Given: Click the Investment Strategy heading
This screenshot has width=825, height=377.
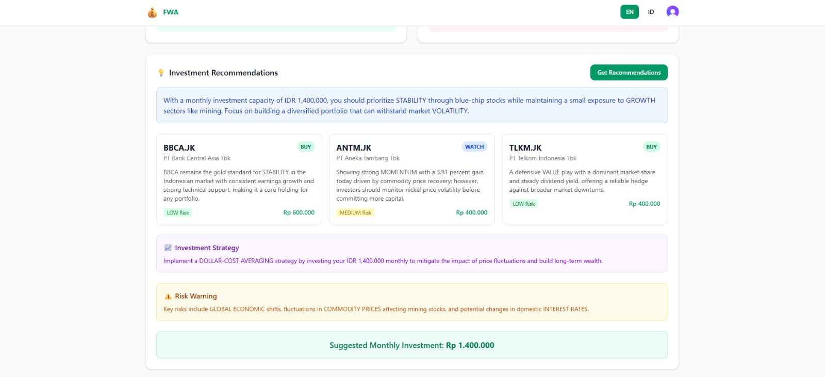Looking at the screenshot, I should (207, 248).
